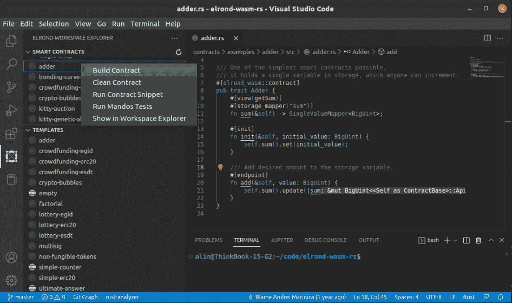Switch to the Jupyter tab
This screenshot has width=512, height=303.
(x=282, y=240)
